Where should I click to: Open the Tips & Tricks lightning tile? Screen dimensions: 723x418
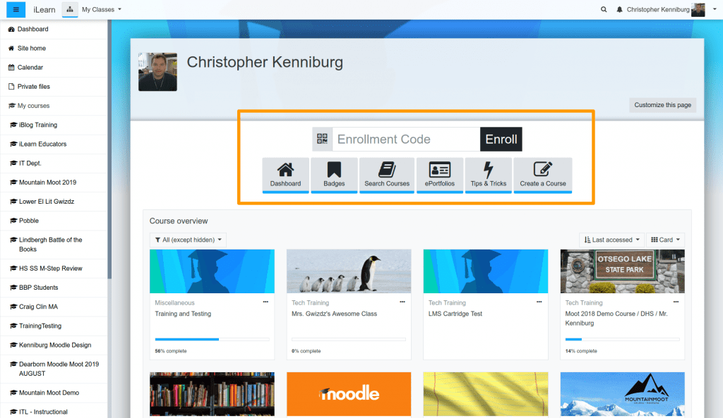489,175
